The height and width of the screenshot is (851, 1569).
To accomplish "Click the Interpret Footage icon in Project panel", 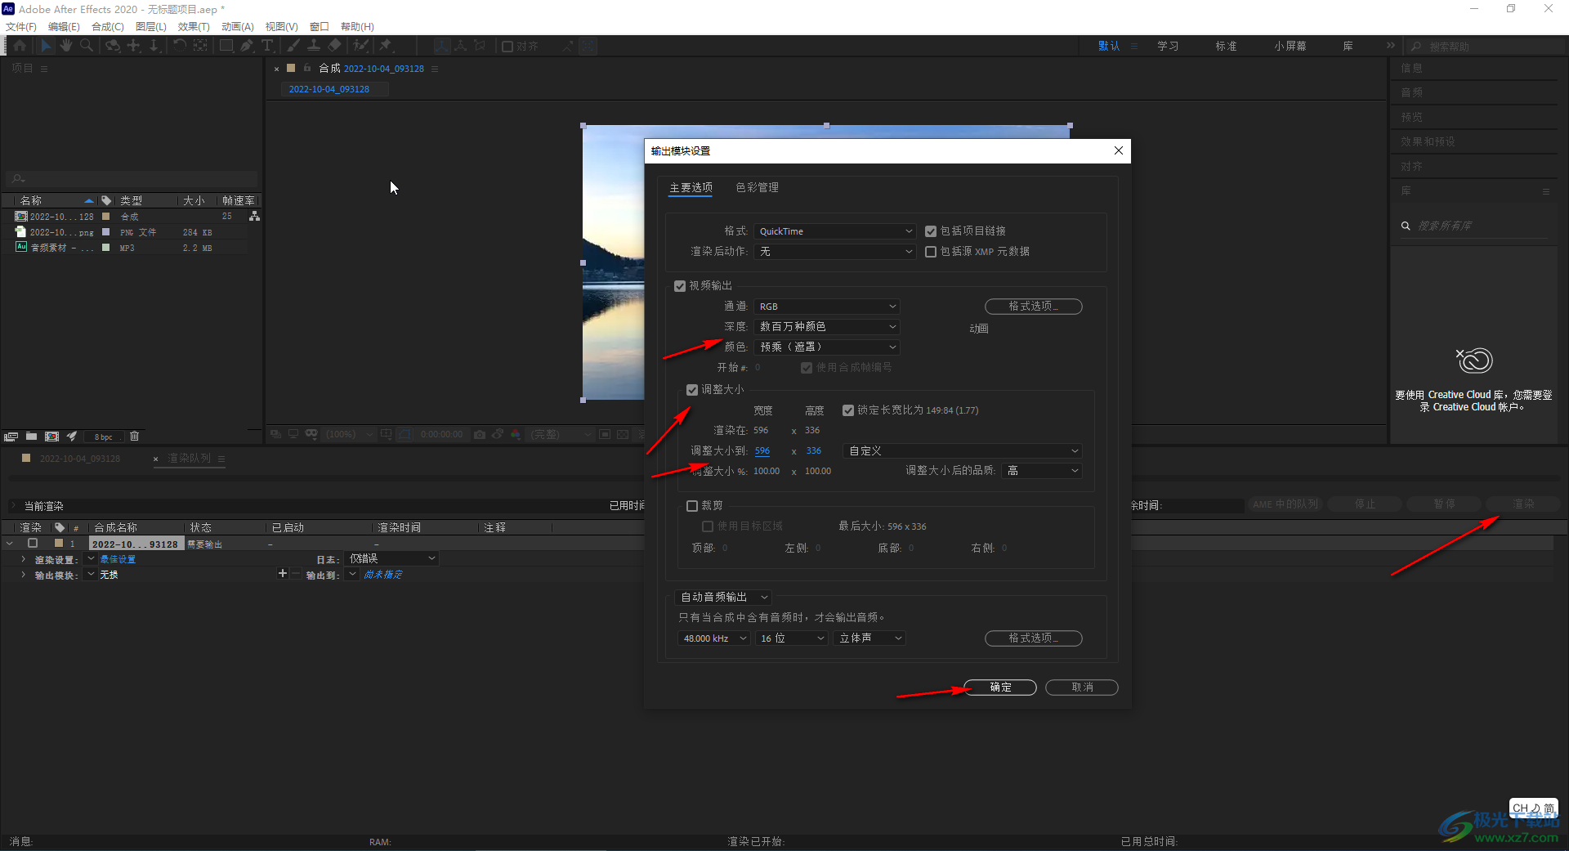I will click(11, 437).
